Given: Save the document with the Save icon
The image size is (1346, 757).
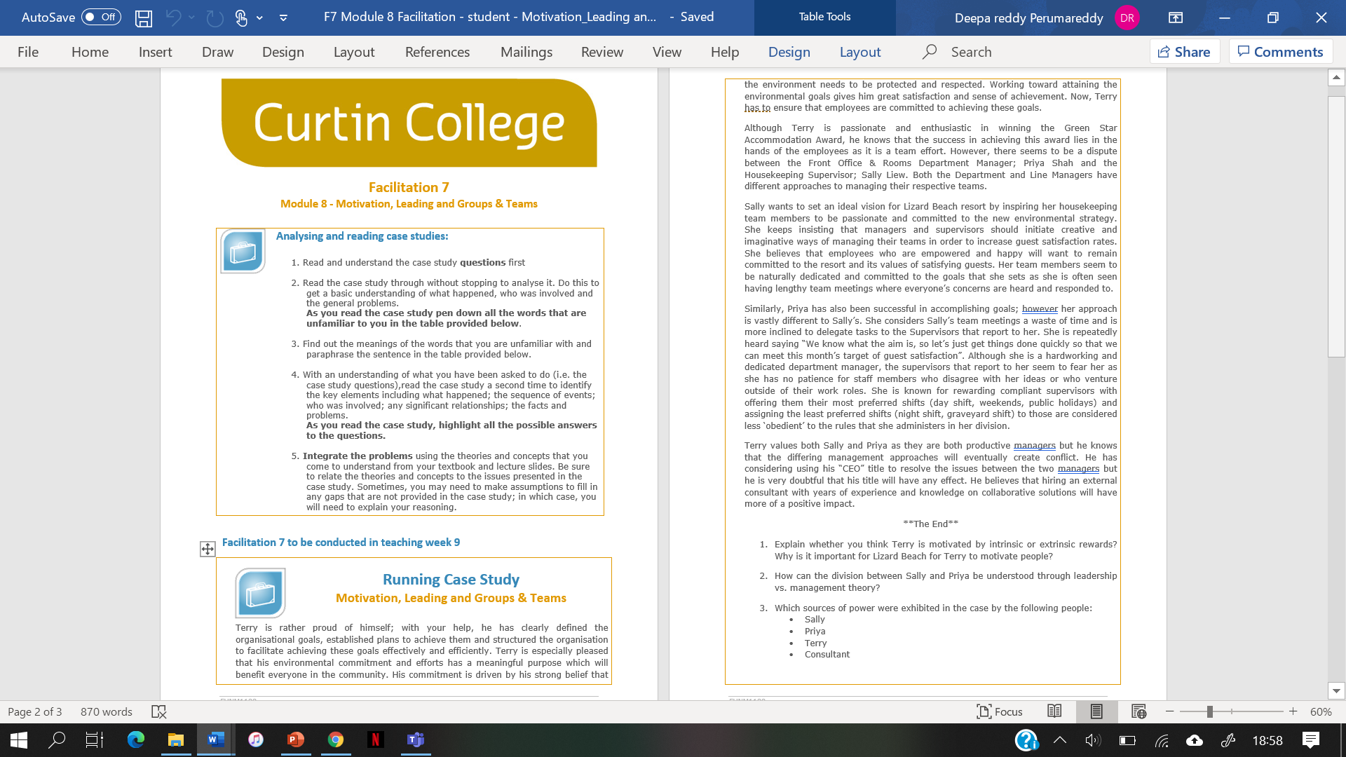Looking at the screenshot, I should pyautogui.click(x=143, y=18).
